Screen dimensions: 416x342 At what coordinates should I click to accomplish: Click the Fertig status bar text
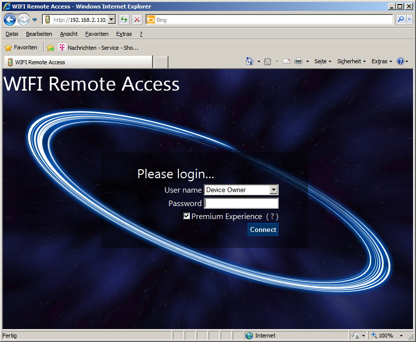point(9,336)
